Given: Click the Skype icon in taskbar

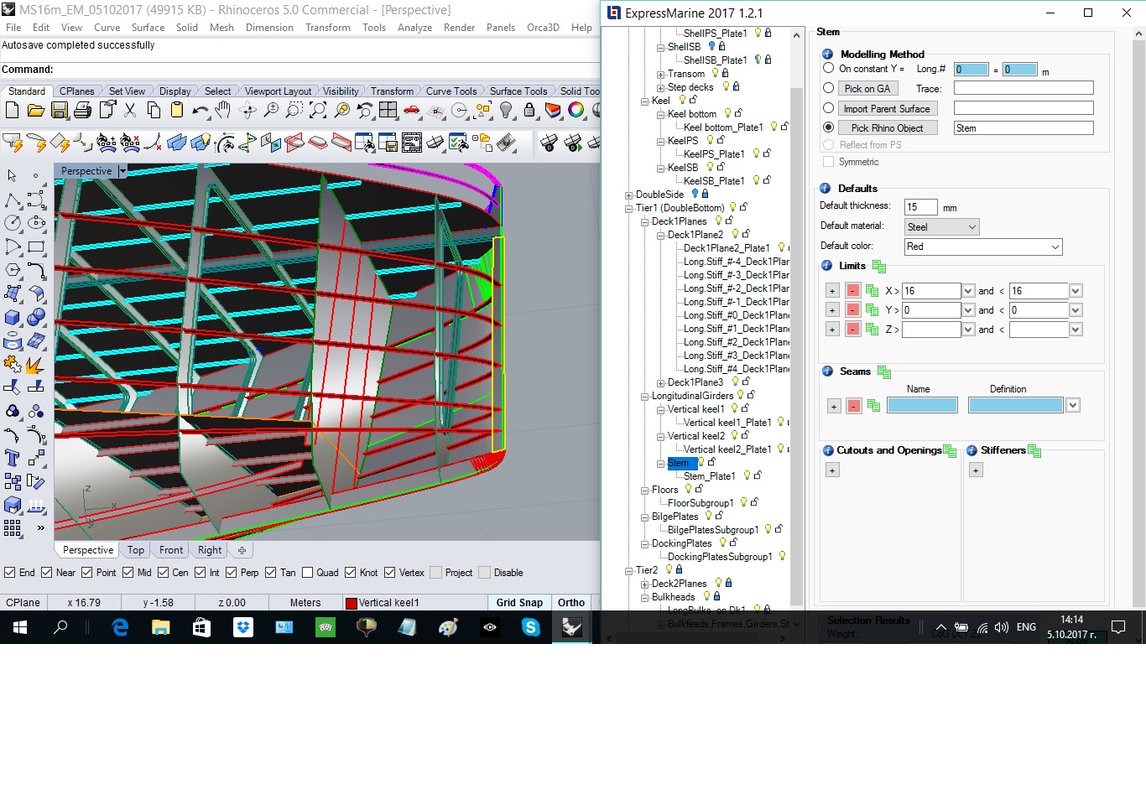Looking at the screenshot, I should click(530, 627).
